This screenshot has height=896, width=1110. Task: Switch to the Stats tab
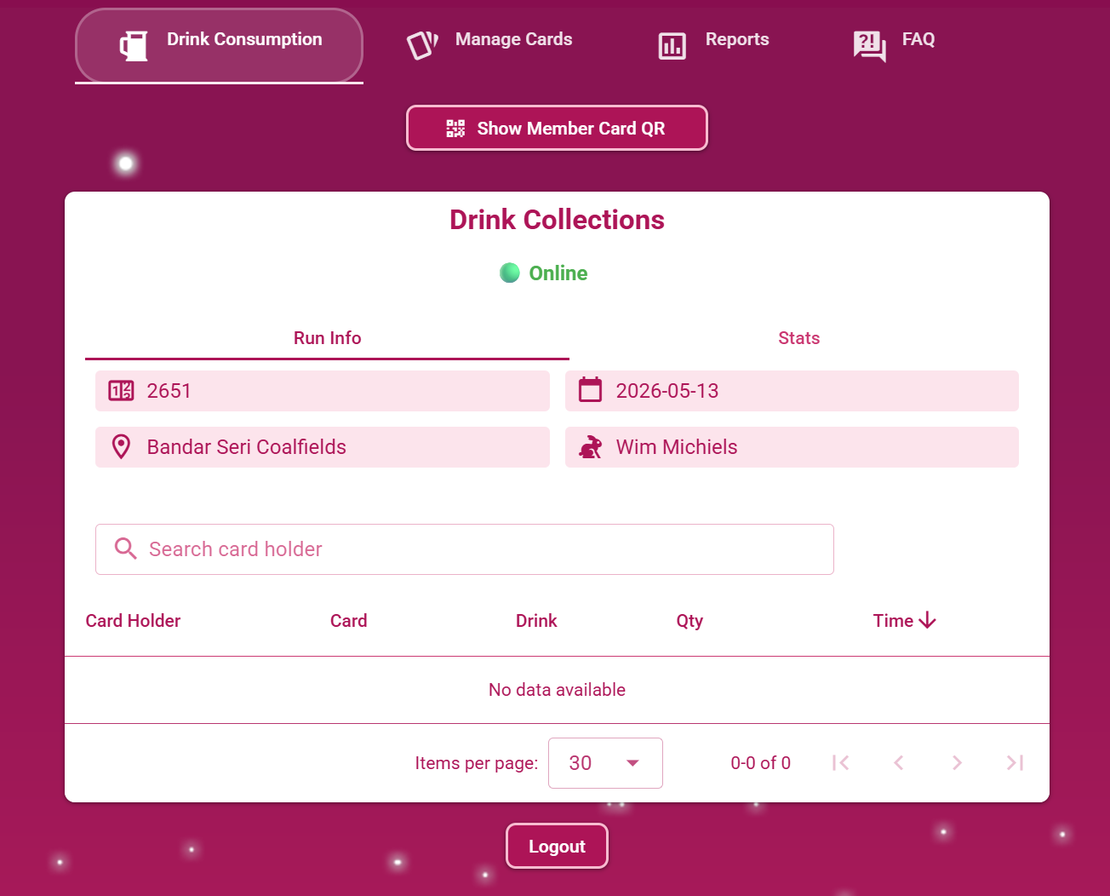pos(799,338)
